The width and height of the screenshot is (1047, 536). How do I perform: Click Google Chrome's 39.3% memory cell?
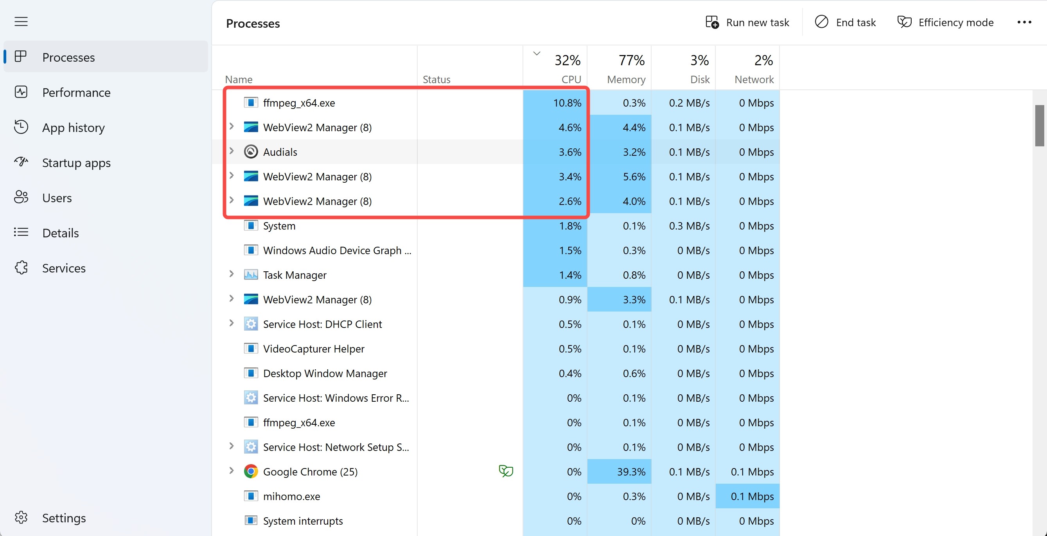click(x=619, y=472)
